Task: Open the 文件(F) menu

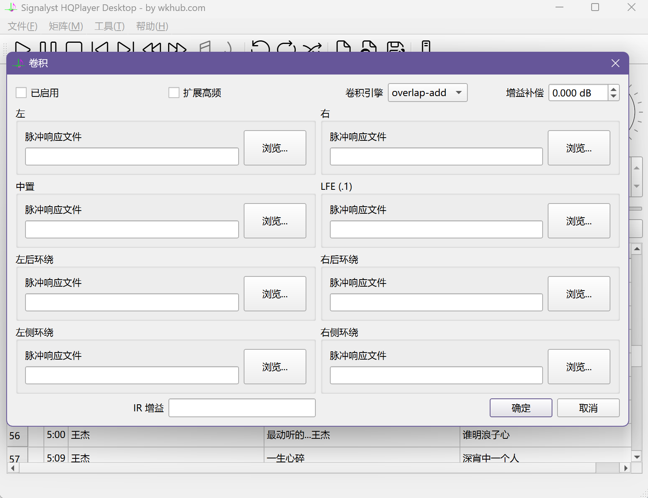Action: tap(23, 26)
